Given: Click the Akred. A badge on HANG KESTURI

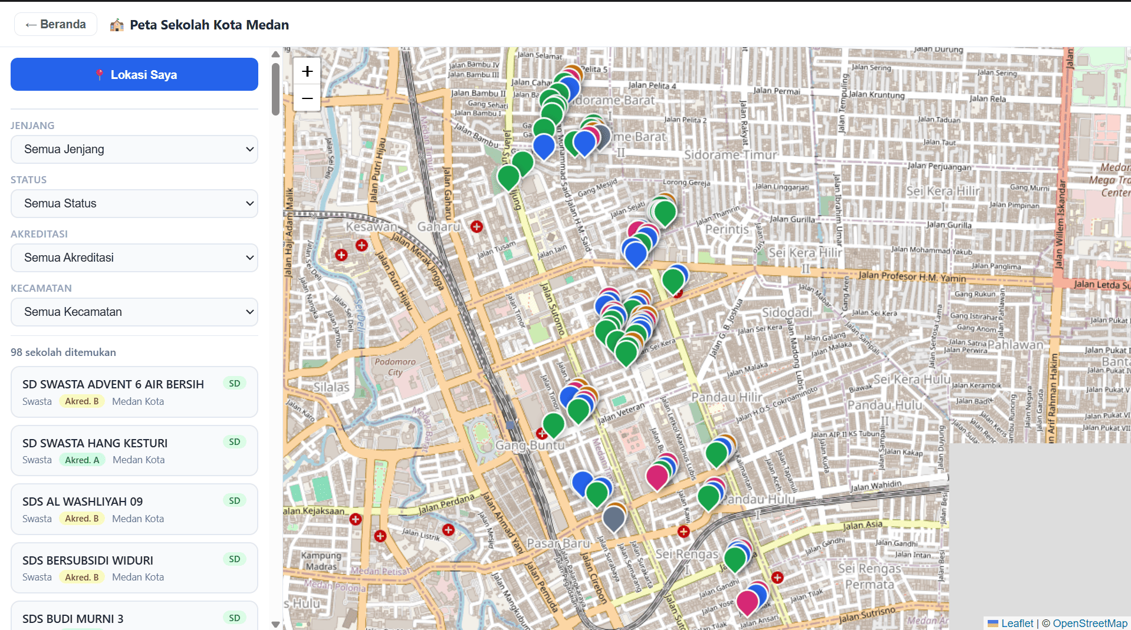Looking at the screenshot, I should point(82,460).
